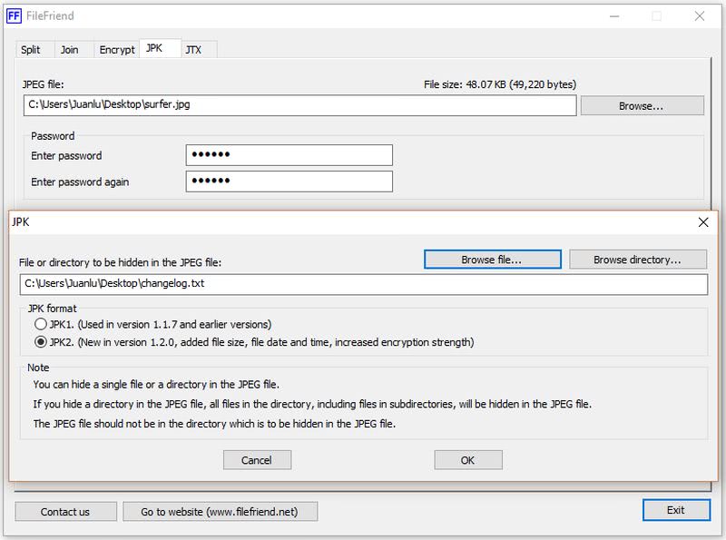This screenshot has height=540, width=726.
Task: Select the JPK2 format radio button
Action: click(41, 342)
